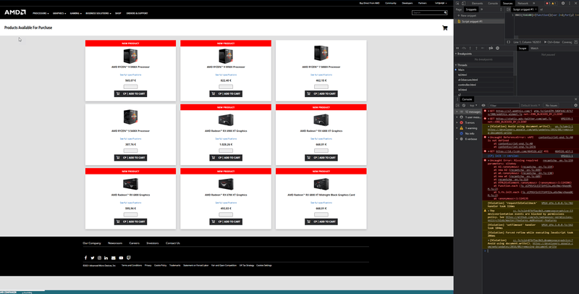Switch to Watch tab
This screenshot has width=579, height=294.
pos(534,49)
